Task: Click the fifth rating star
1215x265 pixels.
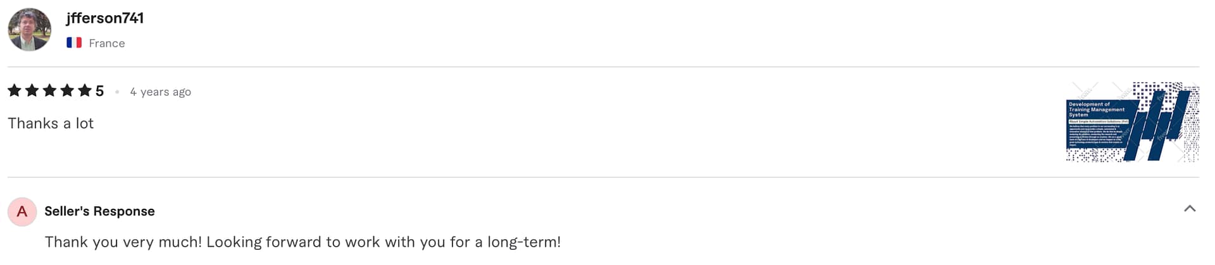Action: [85, 91]
